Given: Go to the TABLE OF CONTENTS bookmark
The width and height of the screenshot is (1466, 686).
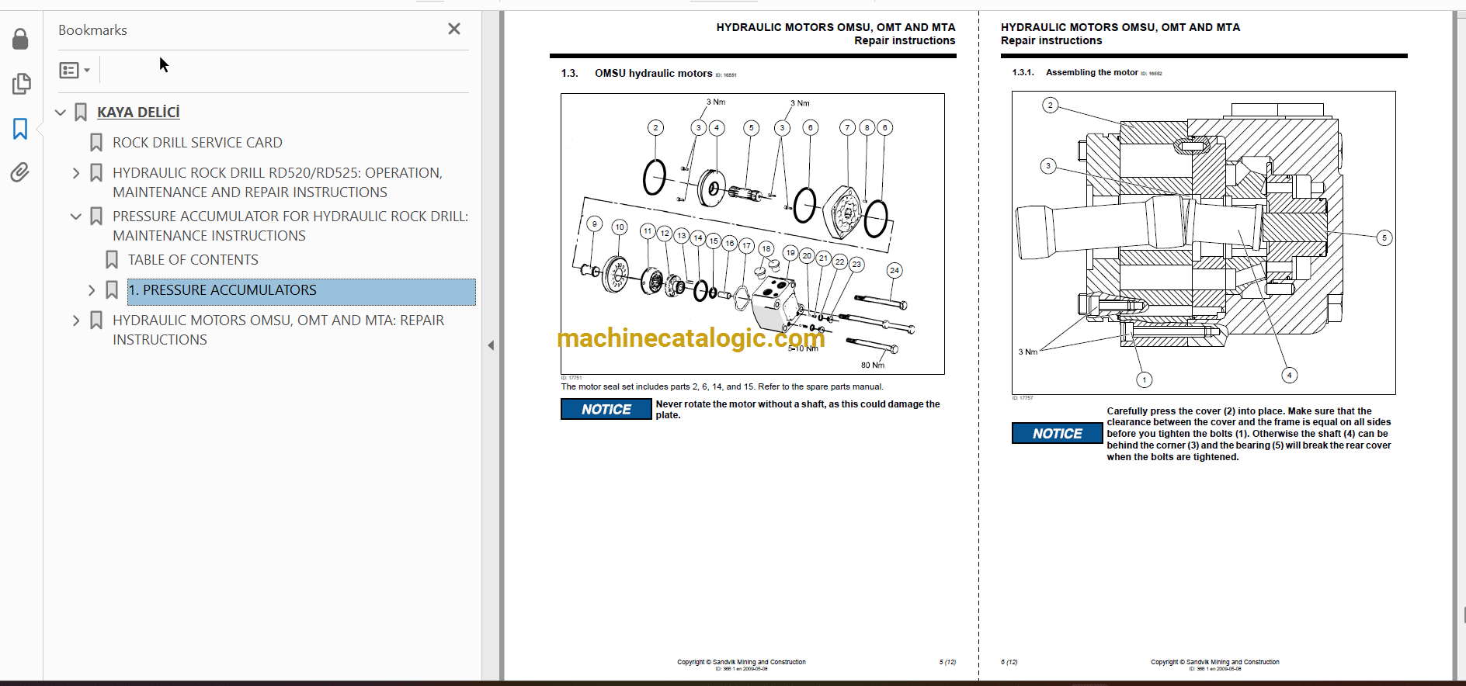Looking at the screenshot, I should 193,260.
